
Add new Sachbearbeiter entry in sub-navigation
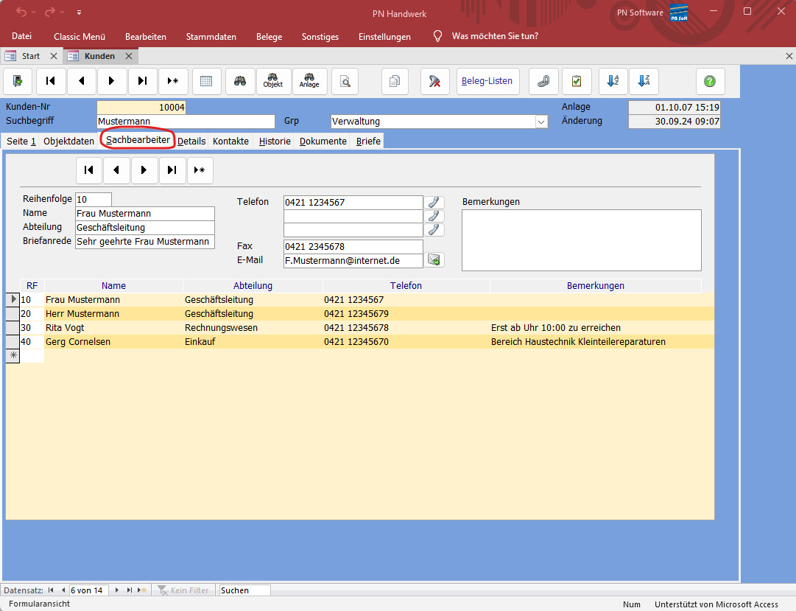(200, 170)
